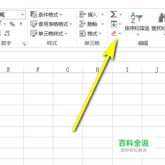Select column G header
The width and height of the screenshot is (165, 165).
point(68,70)
